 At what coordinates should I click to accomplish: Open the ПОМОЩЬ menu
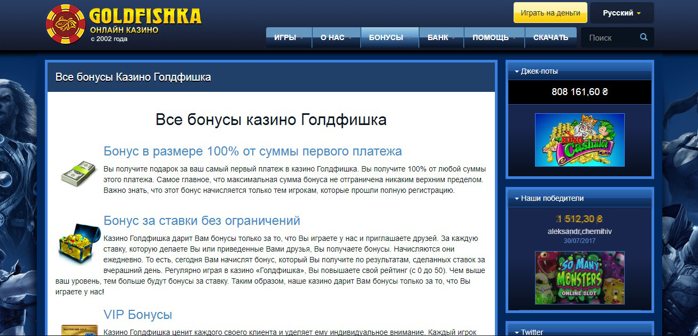(494, 37)
